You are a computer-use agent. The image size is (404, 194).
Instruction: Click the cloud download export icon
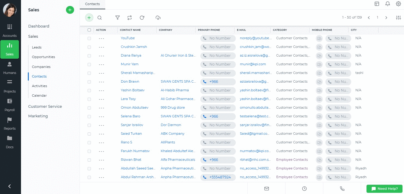tap(158, 18)
